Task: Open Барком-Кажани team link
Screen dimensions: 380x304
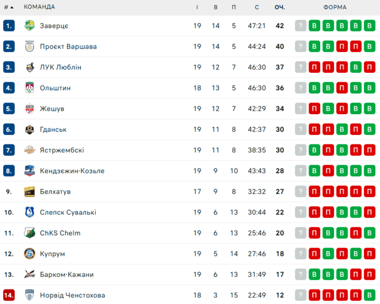Action: (x=66, y=274)
